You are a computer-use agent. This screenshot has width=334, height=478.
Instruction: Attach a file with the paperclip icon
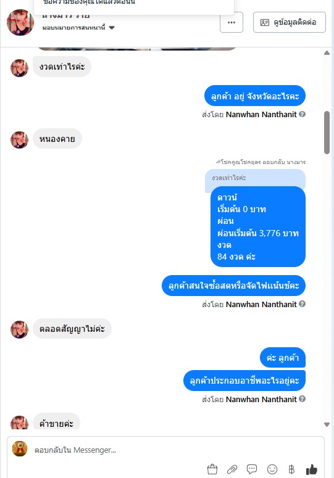click(232, 469)
